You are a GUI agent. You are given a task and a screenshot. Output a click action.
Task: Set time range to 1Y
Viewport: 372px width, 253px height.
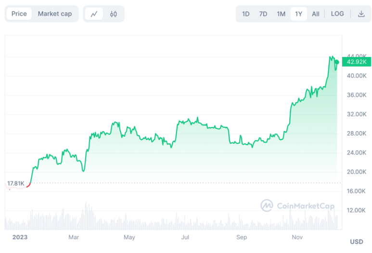pyautogui.click(x=298, y=14)
